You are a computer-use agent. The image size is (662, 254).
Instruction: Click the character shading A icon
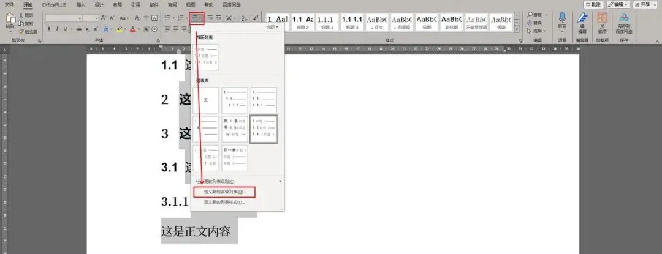[146, 29]
